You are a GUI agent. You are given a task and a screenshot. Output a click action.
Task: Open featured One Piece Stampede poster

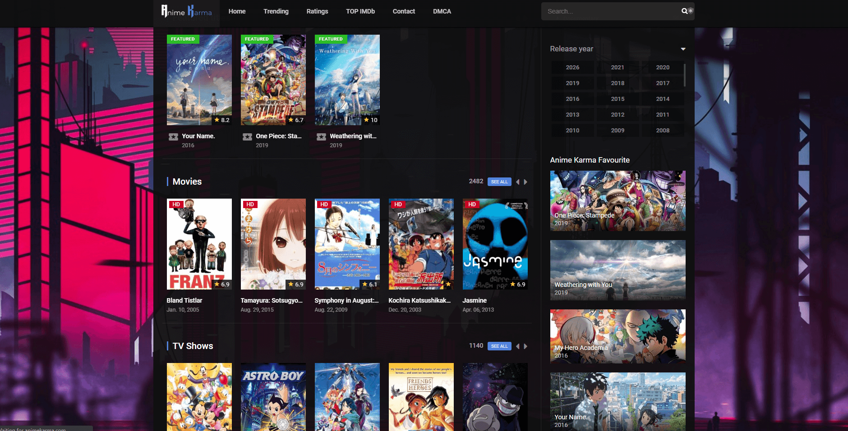[x=273, y=80]
